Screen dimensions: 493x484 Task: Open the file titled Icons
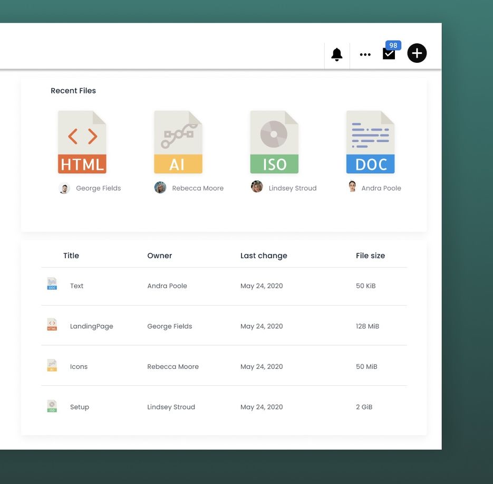click(x=79, y=367)
